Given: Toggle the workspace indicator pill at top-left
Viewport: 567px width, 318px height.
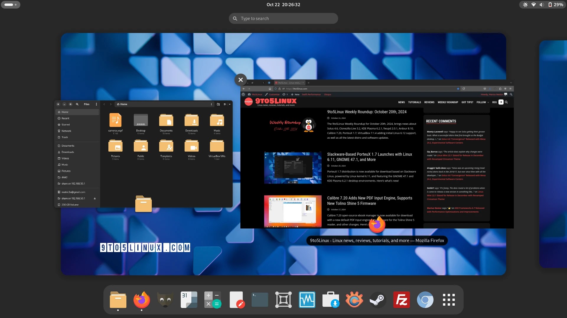Looking at the screenshot, I should coord(11,5).
